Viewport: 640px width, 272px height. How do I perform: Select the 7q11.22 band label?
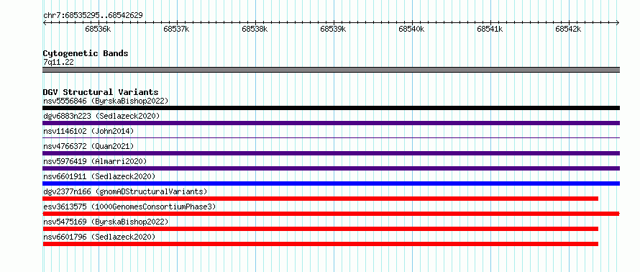[x=58, y=63]
